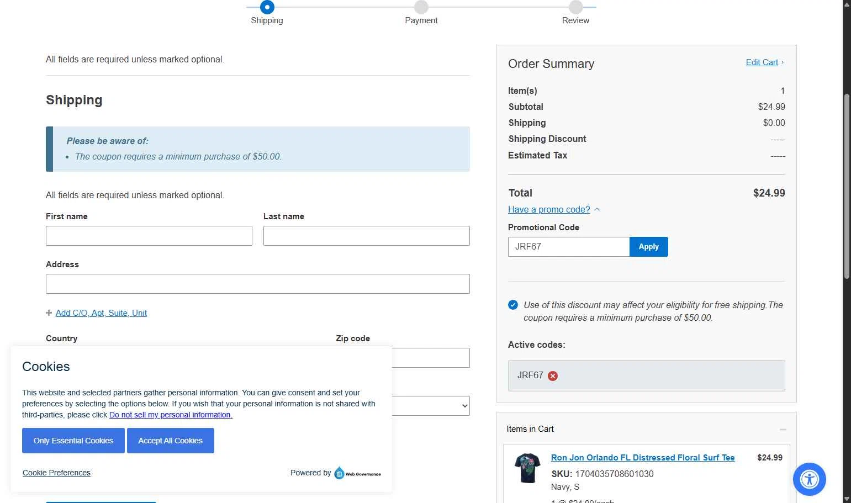Collapse the promo code chevron
Viewport: 851px width, 503px height.
[x=597, y=210]
